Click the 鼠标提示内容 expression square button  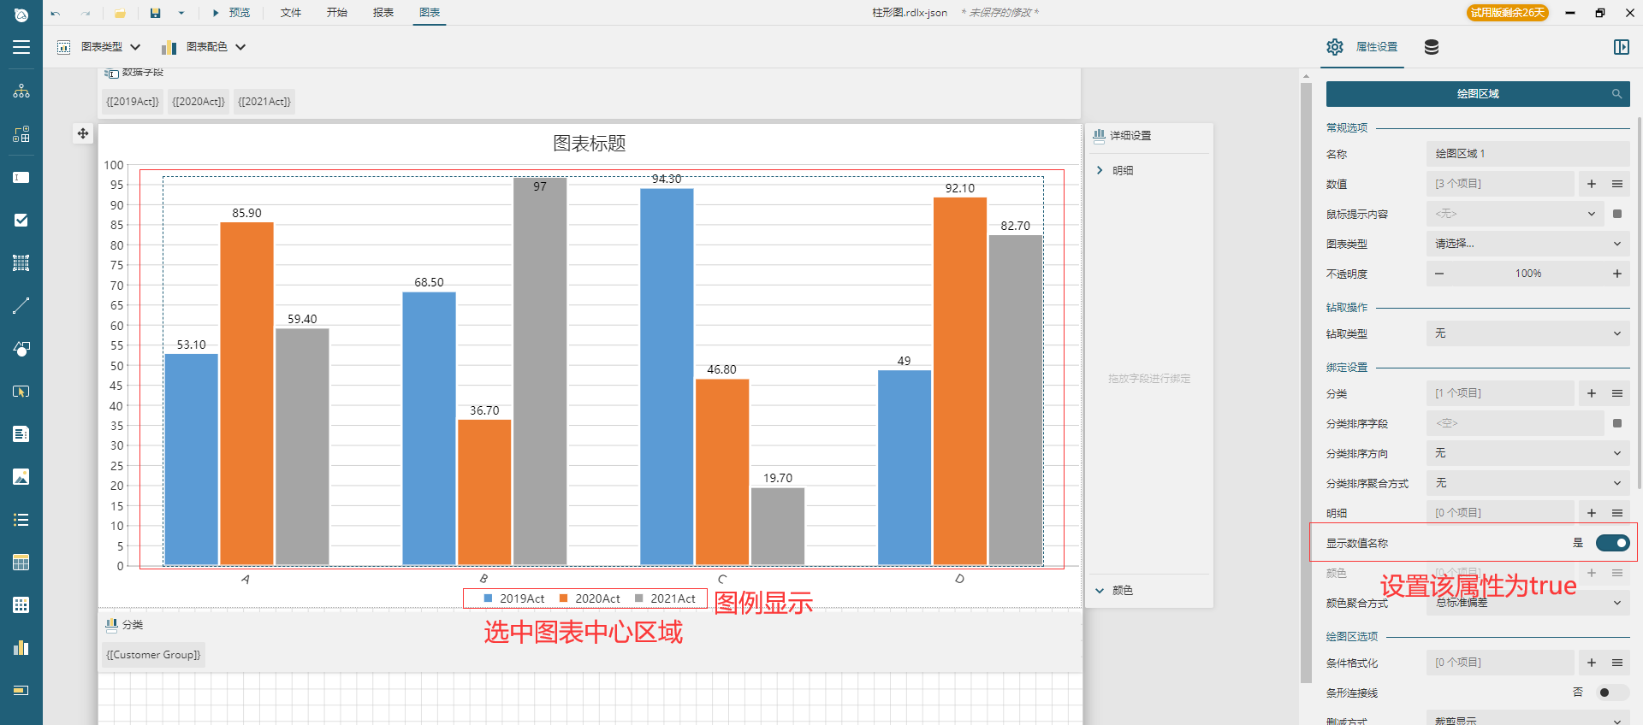[1617, 214]
